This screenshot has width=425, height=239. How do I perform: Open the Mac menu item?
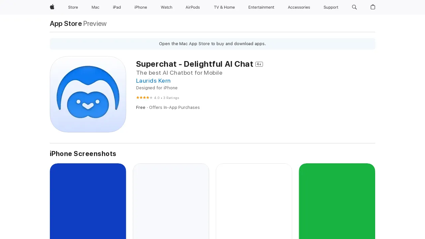[x=95, y=7]
